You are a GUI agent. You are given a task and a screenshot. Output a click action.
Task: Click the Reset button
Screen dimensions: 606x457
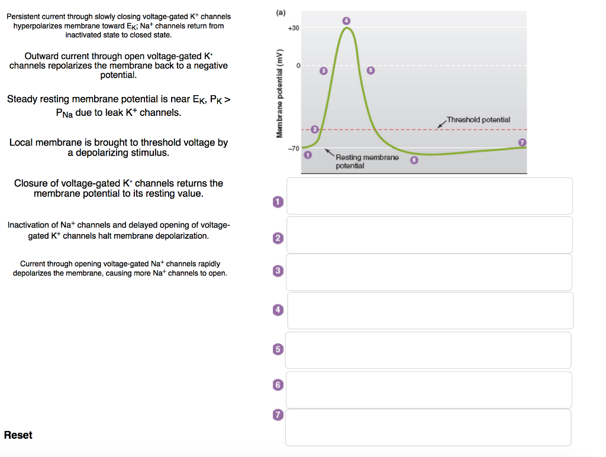click(18, 435)
